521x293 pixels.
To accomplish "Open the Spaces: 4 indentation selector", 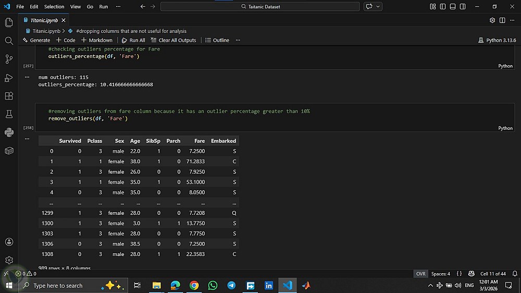I will click(440, 274).
